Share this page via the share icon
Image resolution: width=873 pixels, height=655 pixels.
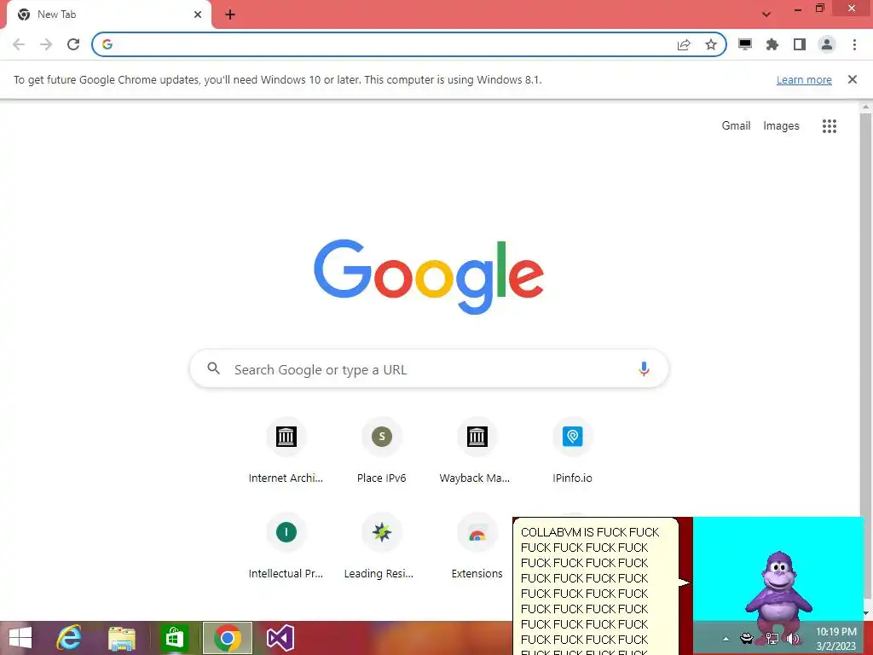click(684, 44)
